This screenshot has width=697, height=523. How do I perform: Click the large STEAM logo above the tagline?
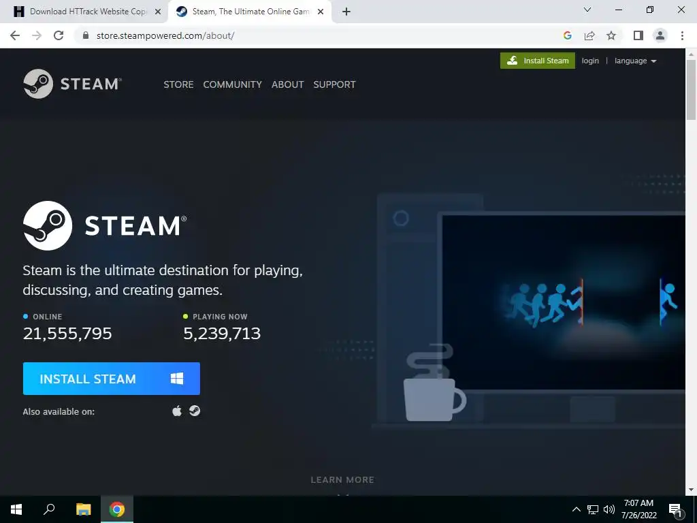click(105, 225)
